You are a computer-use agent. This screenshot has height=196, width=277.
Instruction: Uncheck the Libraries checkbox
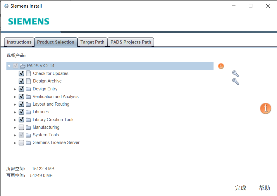(21, 112)
